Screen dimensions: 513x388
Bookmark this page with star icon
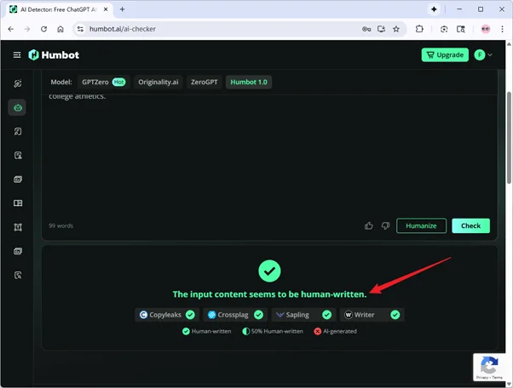pyautogui.click(x=395, y=28)
